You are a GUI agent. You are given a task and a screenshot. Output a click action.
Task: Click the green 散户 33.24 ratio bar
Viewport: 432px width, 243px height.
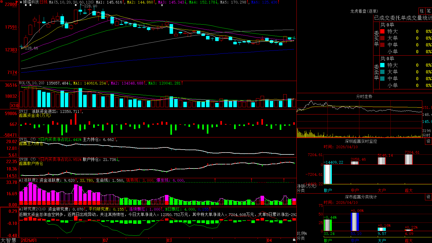(328, 225)
